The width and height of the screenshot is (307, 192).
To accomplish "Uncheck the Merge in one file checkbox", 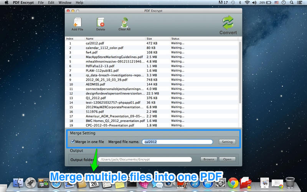I will (x=73, y=141).
